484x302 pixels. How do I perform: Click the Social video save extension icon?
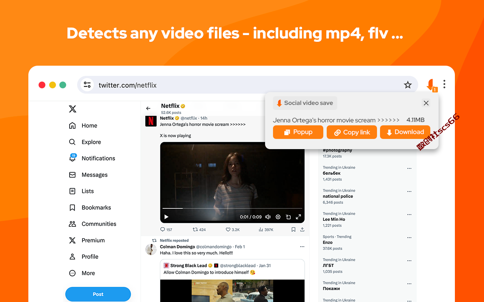click(x=431, y=85)
